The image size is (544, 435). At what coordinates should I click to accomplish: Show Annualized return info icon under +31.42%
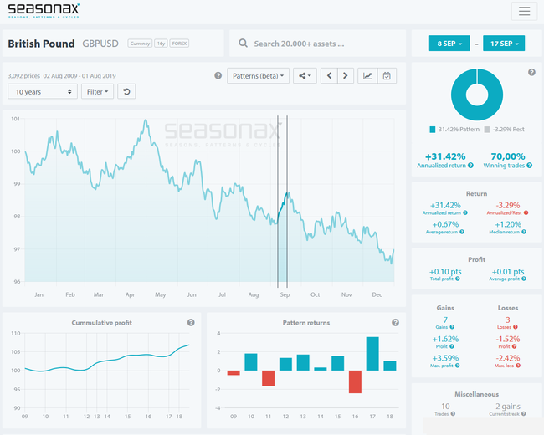[470, 166]
